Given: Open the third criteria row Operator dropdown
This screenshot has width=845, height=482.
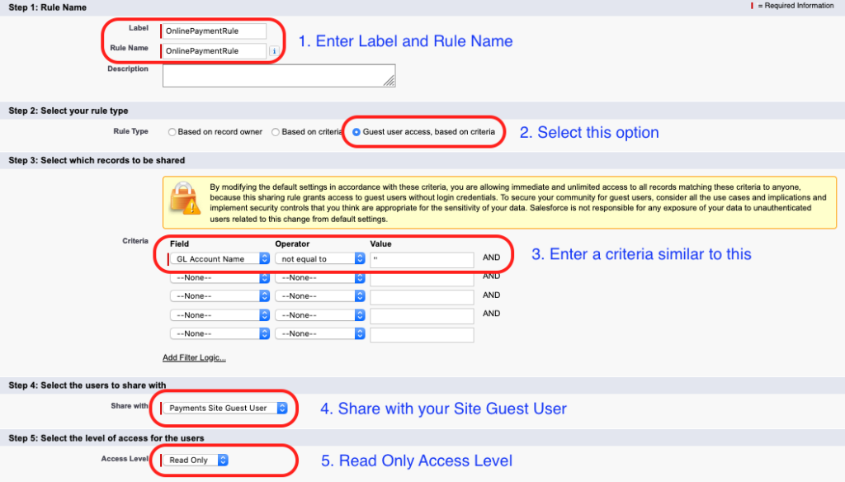Looking at the screenshot, I should 356,295.
